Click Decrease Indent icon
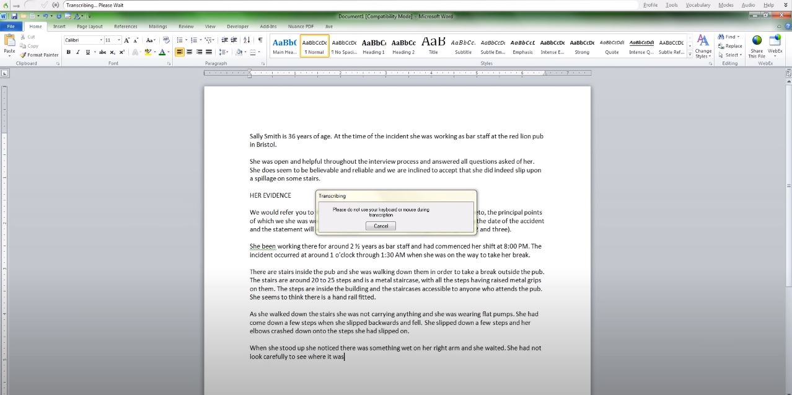This screenshot has height=395, width=792. pos(224,40)
